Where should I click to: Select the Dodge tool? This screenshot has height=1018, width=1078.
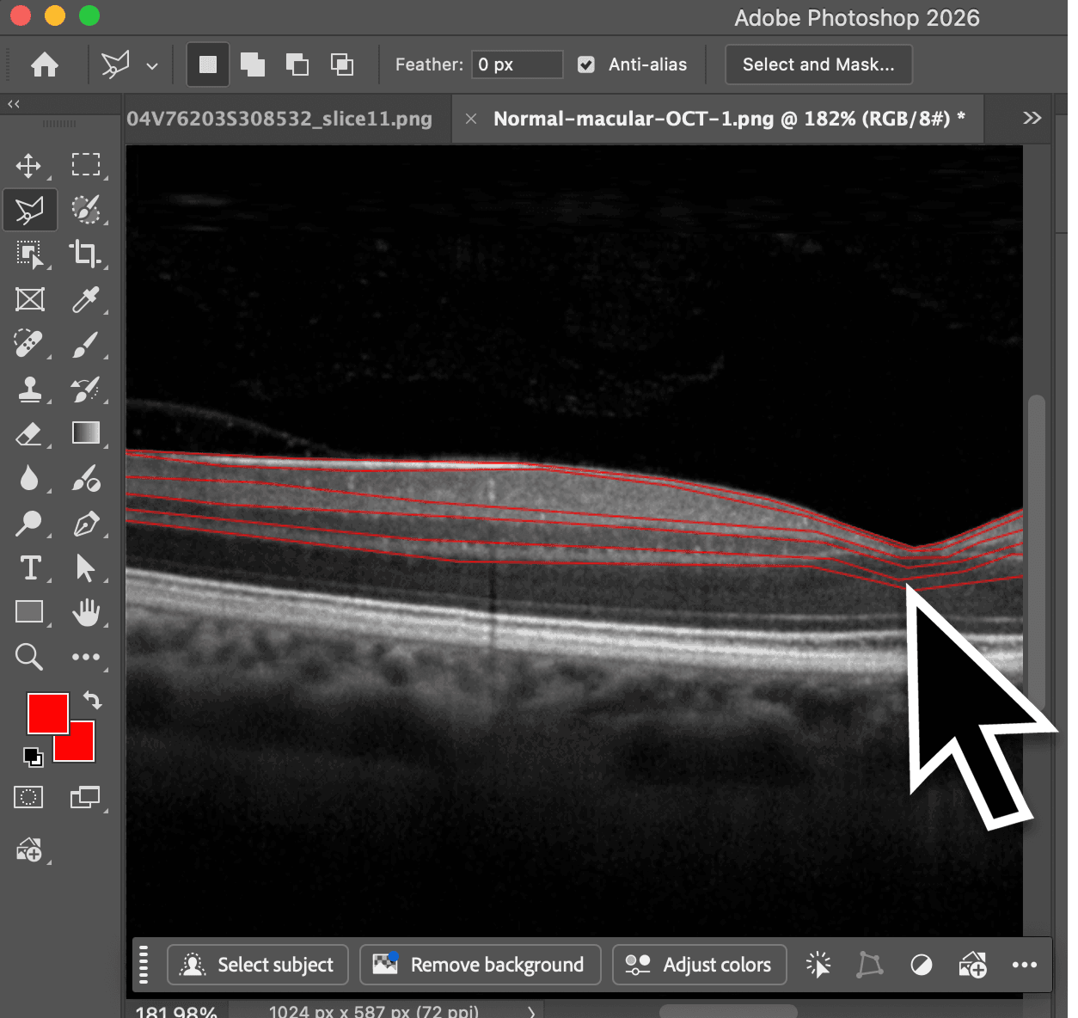tap(29, 523)
